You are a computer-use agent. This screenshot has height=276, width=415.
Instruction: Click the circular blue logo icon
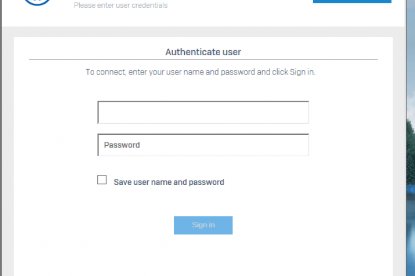38,2
